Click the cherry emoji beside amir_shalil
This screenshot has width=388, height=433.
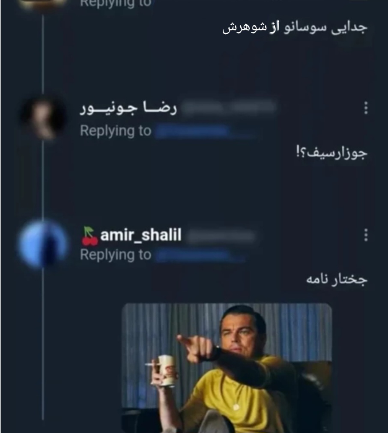click(90, 236)
